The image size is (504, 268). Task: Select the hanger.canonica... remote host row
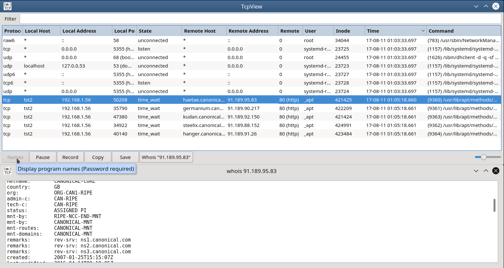click(252, 134)
